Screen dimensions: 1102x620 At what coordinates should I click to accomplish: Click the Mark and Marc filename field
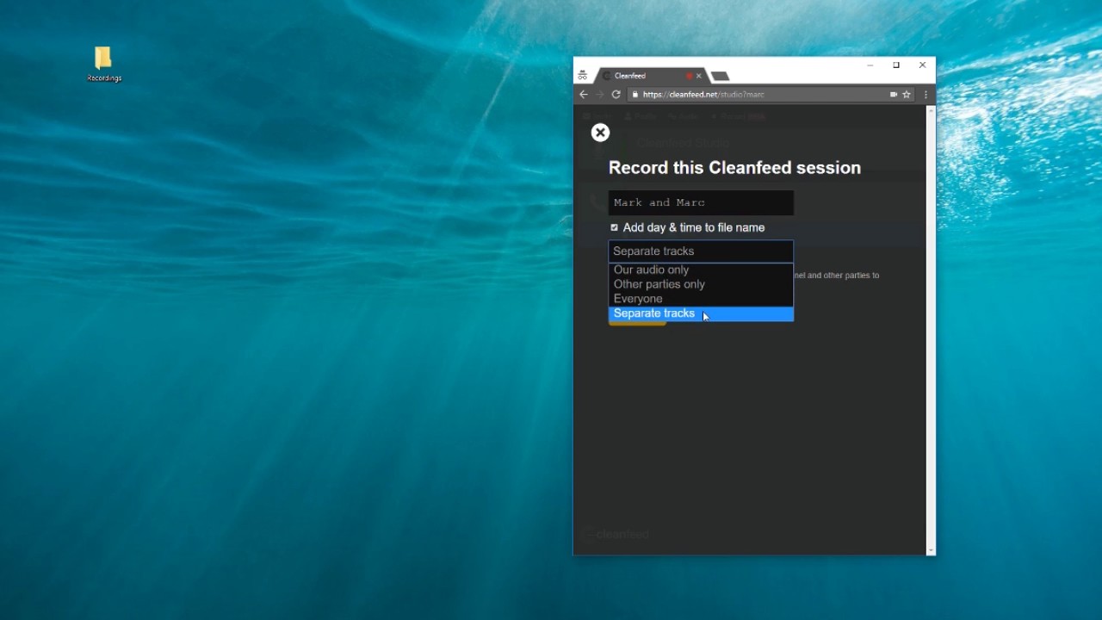pos(701,202)
